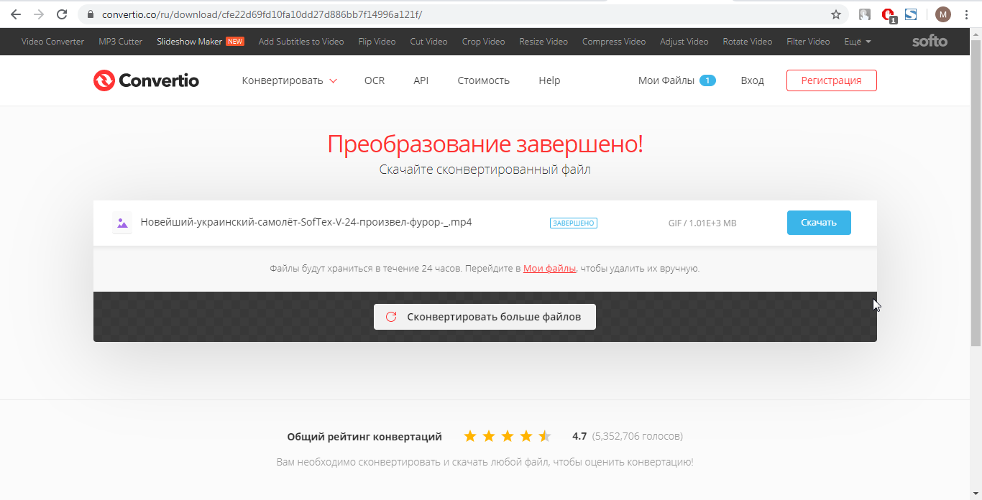
Task: Open Filter Video link
Action: [809, 42]
